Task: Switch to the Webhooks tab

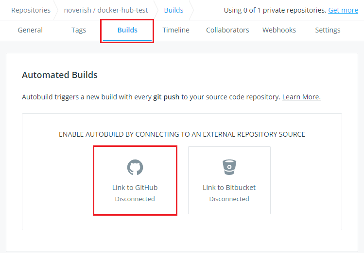Action: coord(279,30)
